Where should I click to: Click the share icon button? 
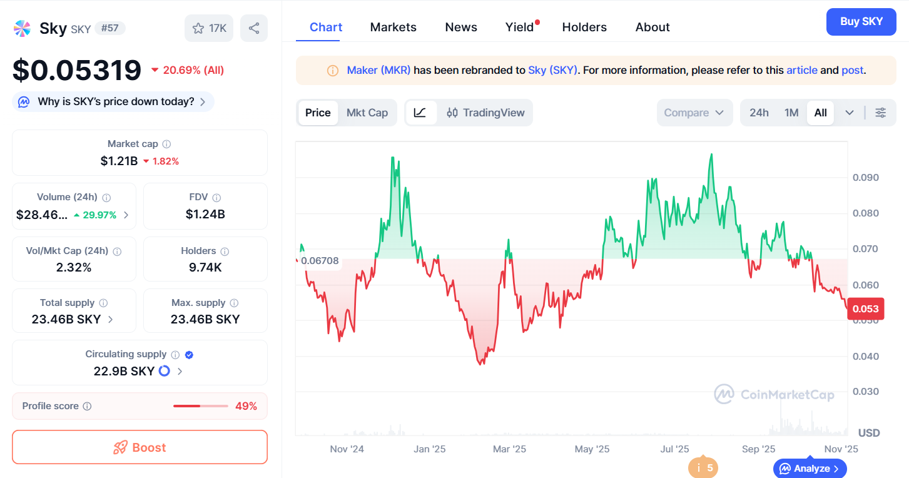click(254, 28)
